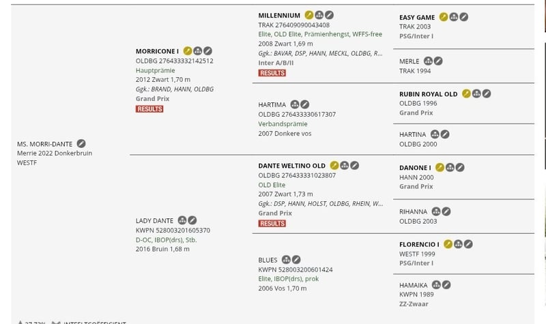Click the yellow icon beside Morricone I
546x324 pixels.
(187, 50)
